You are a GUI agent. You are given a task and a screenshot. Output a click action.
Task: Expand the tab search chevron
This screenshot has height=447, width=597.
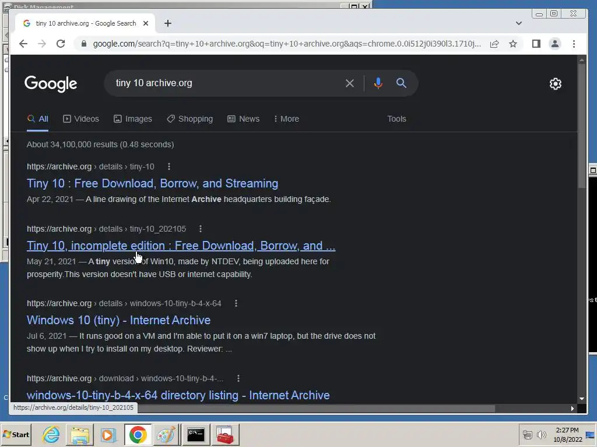518,23
